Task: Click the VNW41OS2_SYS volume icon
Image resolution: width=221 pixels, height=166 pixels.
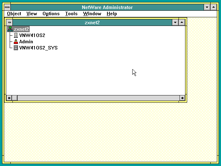Action: click(x=16, y=48)
